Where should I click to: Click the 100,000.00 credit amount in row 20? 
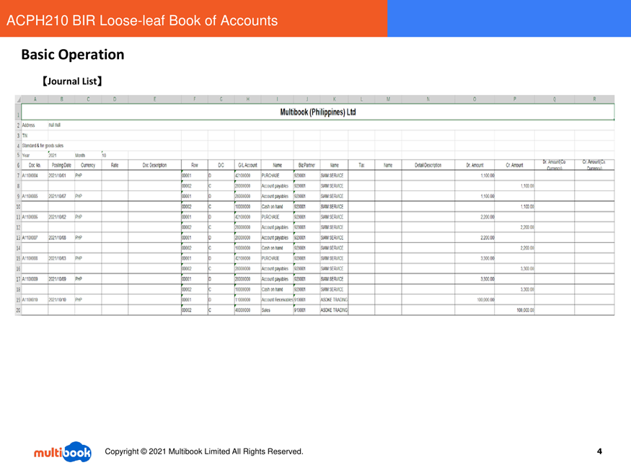coord(514,310)
